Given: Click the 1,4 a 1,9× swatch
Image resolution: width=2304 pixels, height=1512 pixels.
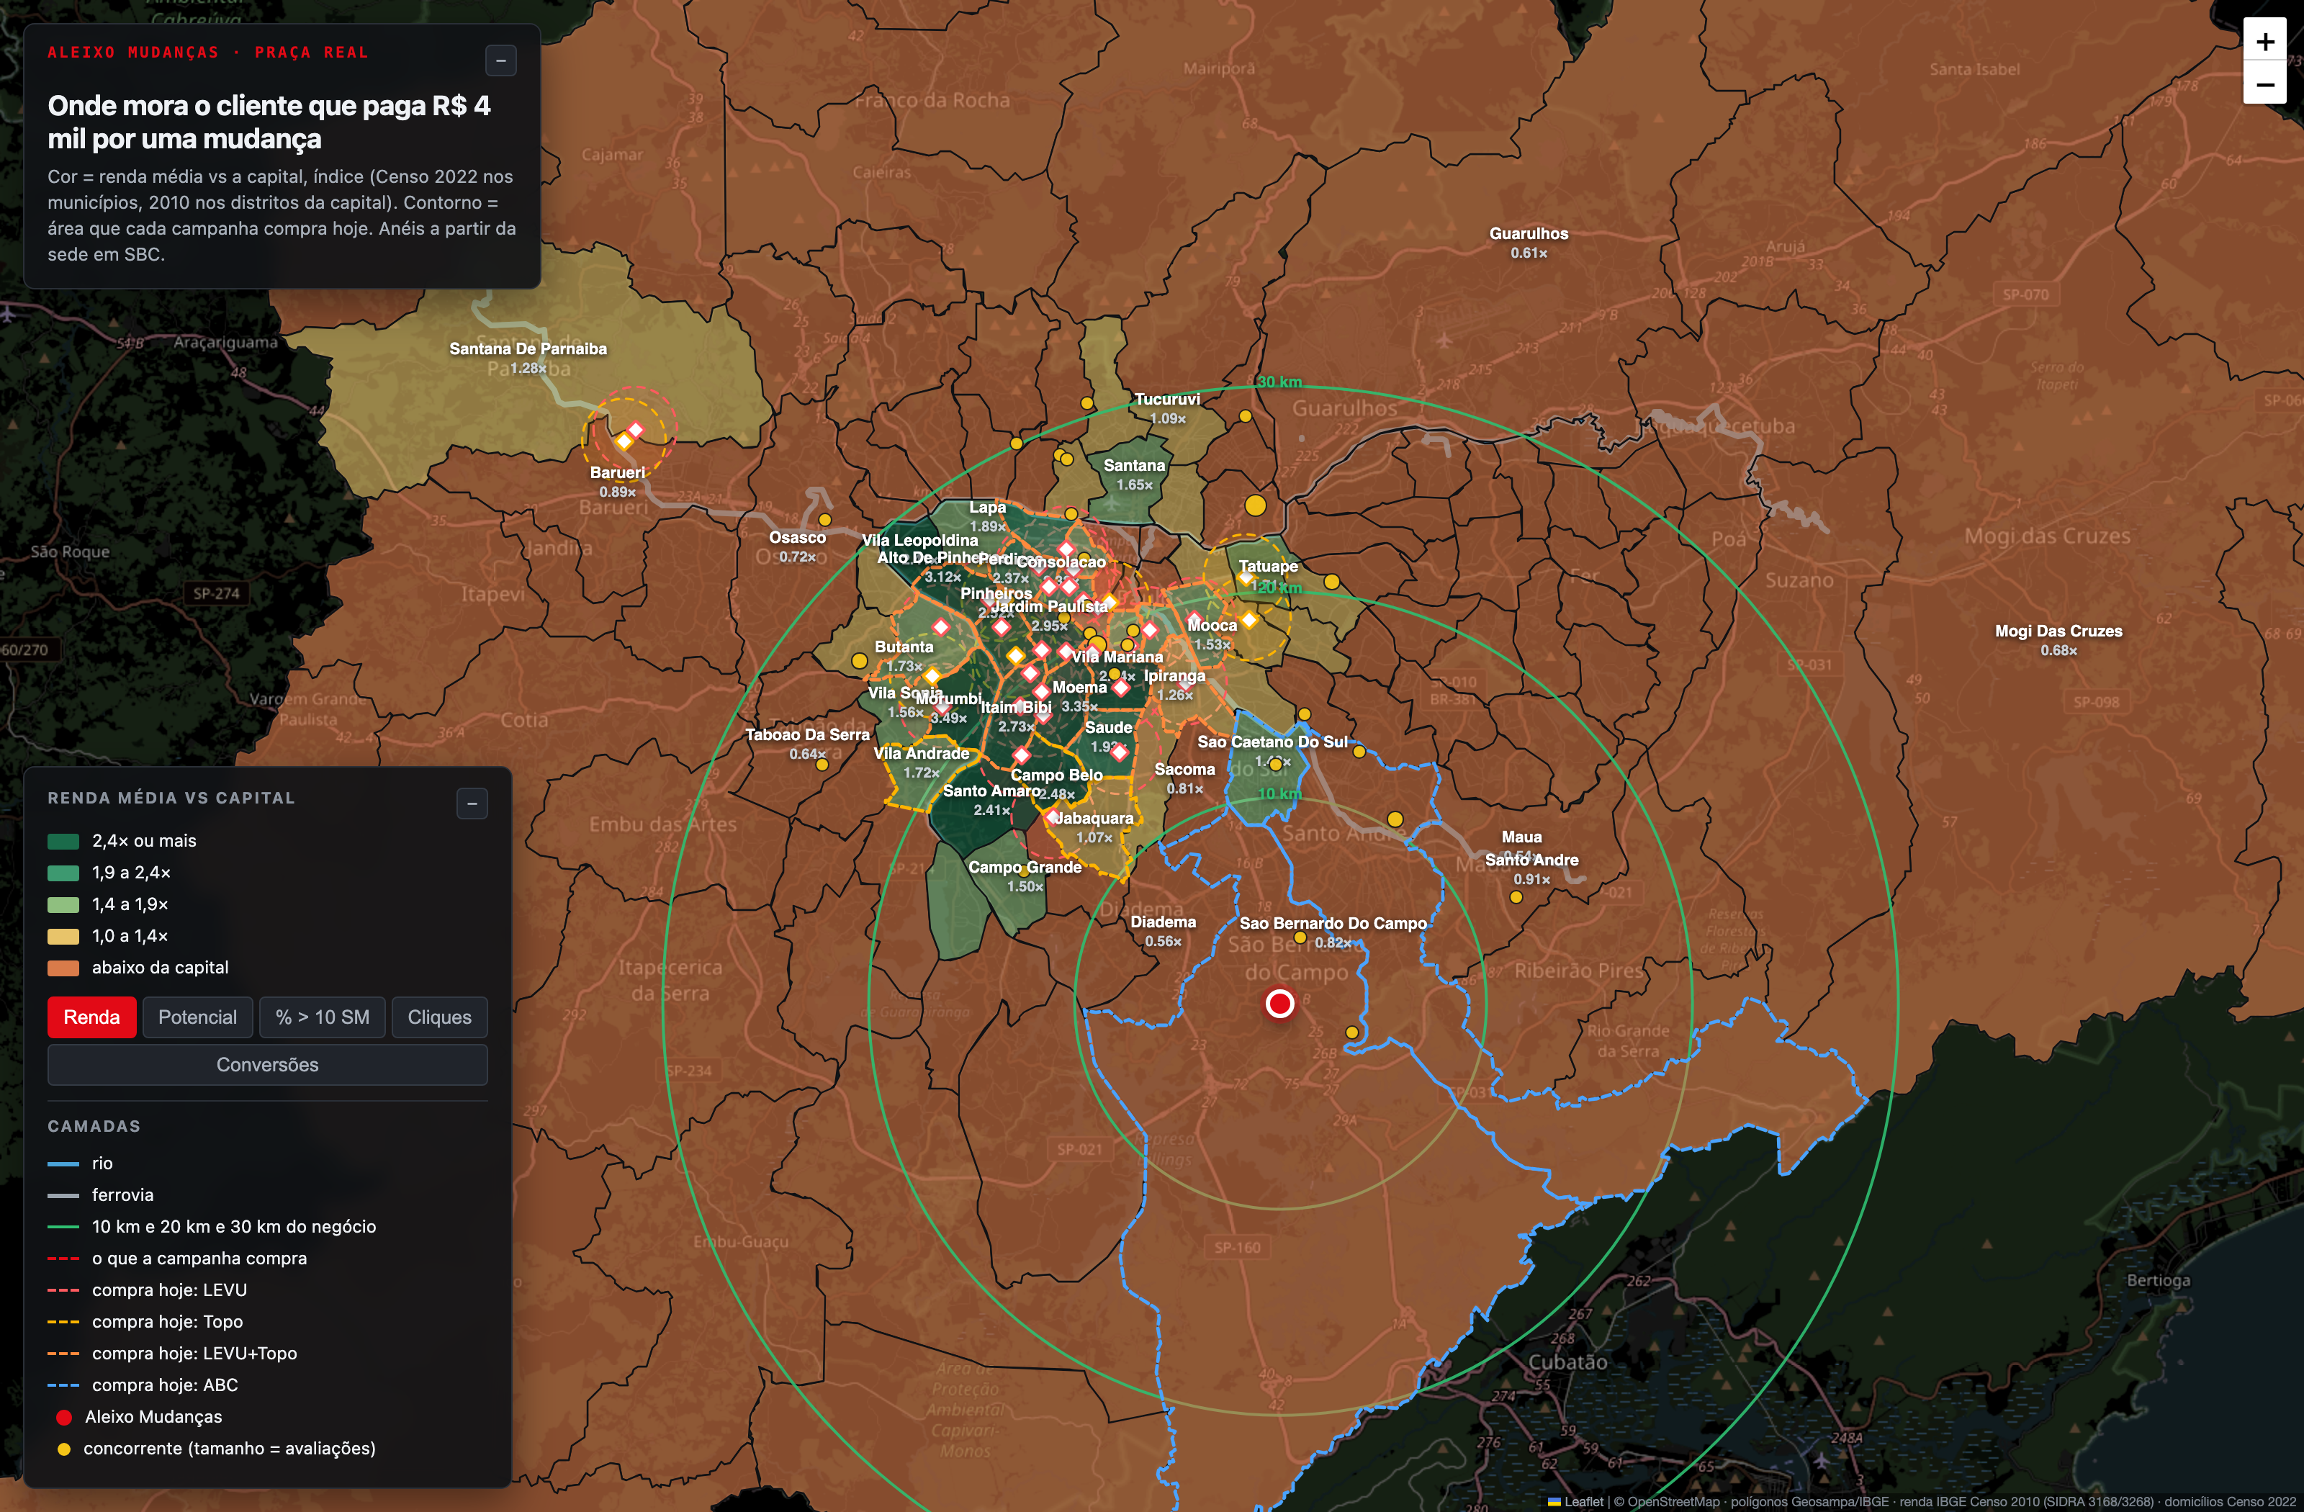Looking at the screenshot, I should pyautogui.click(x=63, y=905).
